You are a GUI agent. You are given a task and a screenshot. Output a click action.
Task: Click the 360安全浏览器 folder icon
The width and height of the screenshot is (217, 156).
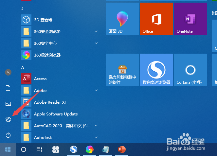click(x=26, y=31)
